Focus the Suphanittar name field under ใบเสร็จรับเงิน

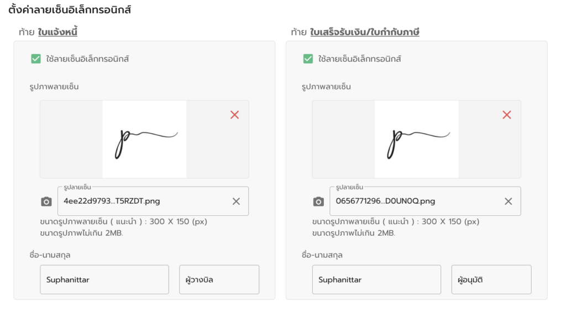(x=376, y=279)
